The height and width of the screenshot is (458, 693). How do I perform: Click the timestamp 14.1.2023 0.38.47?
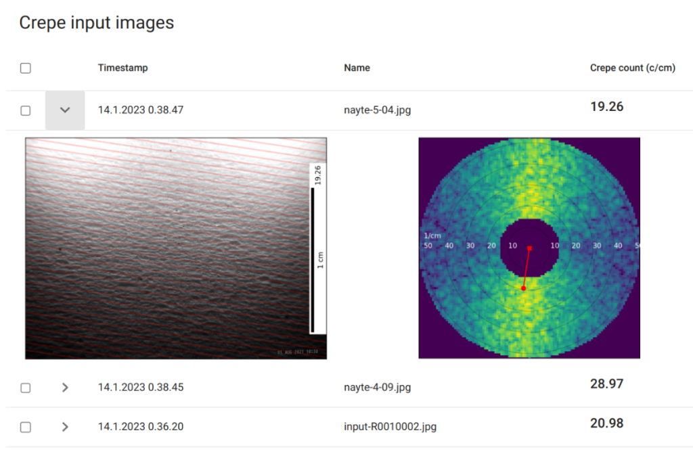[141, 110]
